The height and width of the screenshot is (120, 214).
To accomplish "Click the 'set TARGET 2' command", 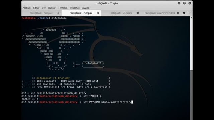I will (92, 96).
